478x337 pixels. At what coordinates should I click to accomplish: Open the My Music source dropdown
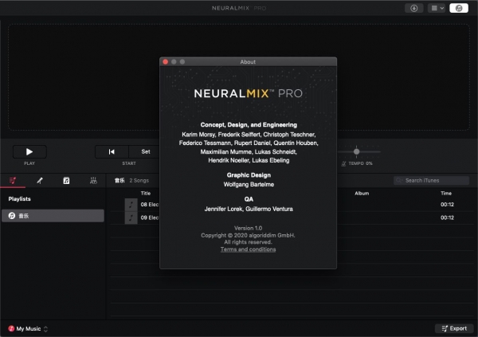pyautogui.click(x=28, y=328)
